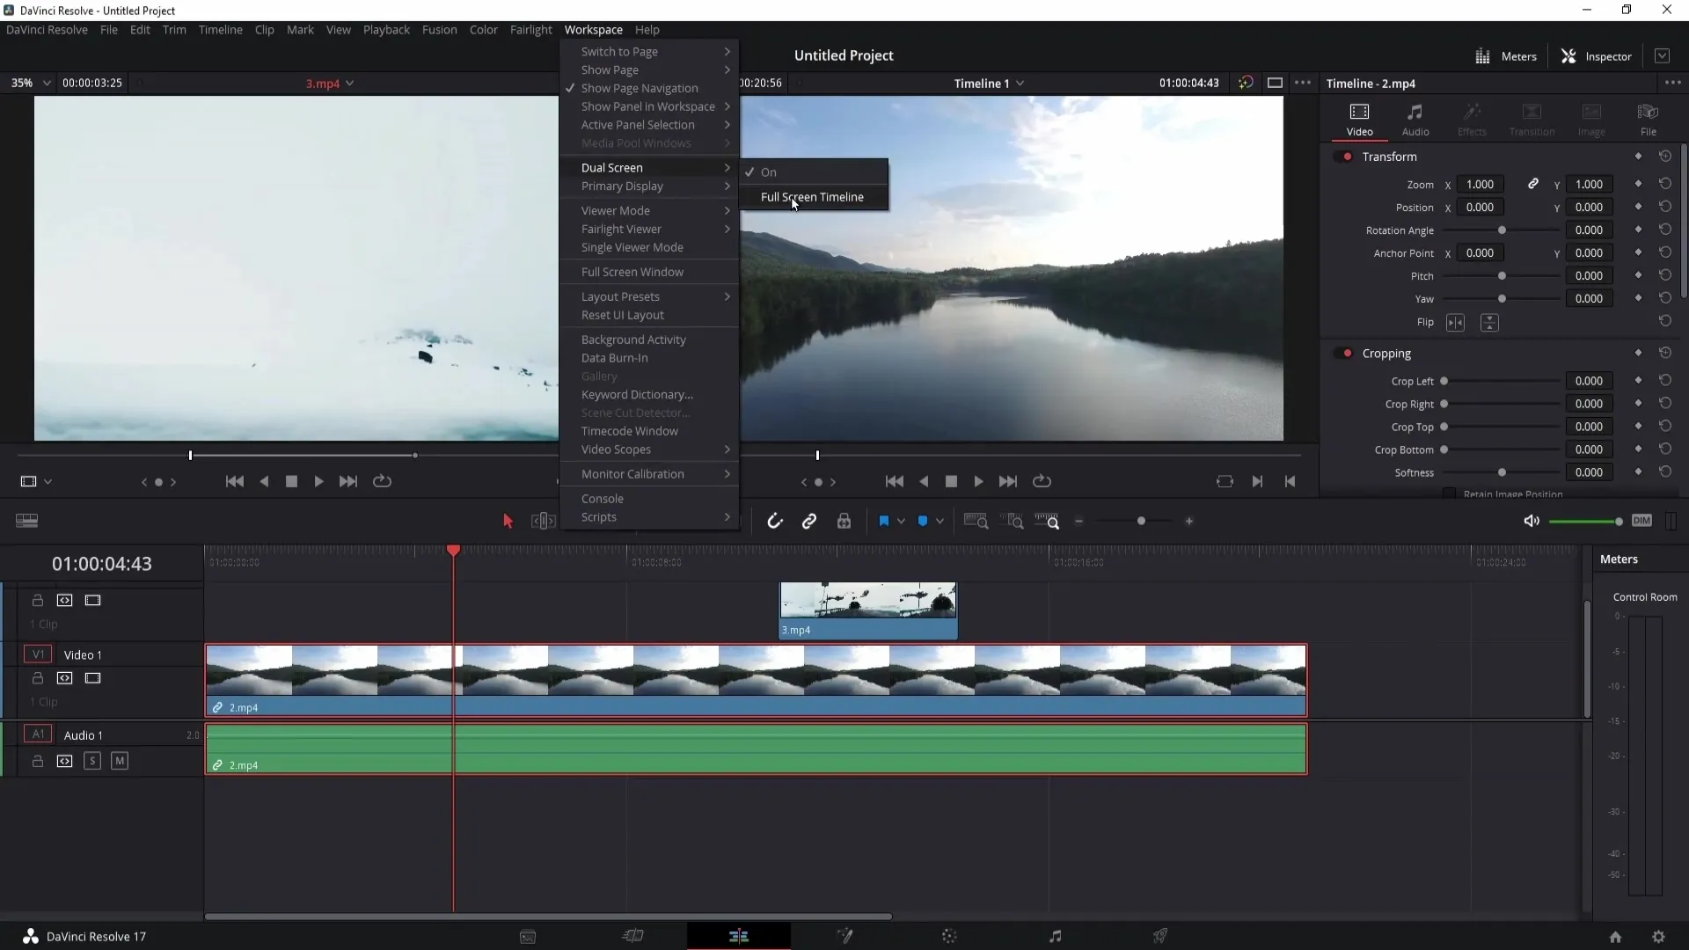Expand the Cropping section in Inspector
This screenshot has width=1689, height=950.
[x=1388, y=353]
